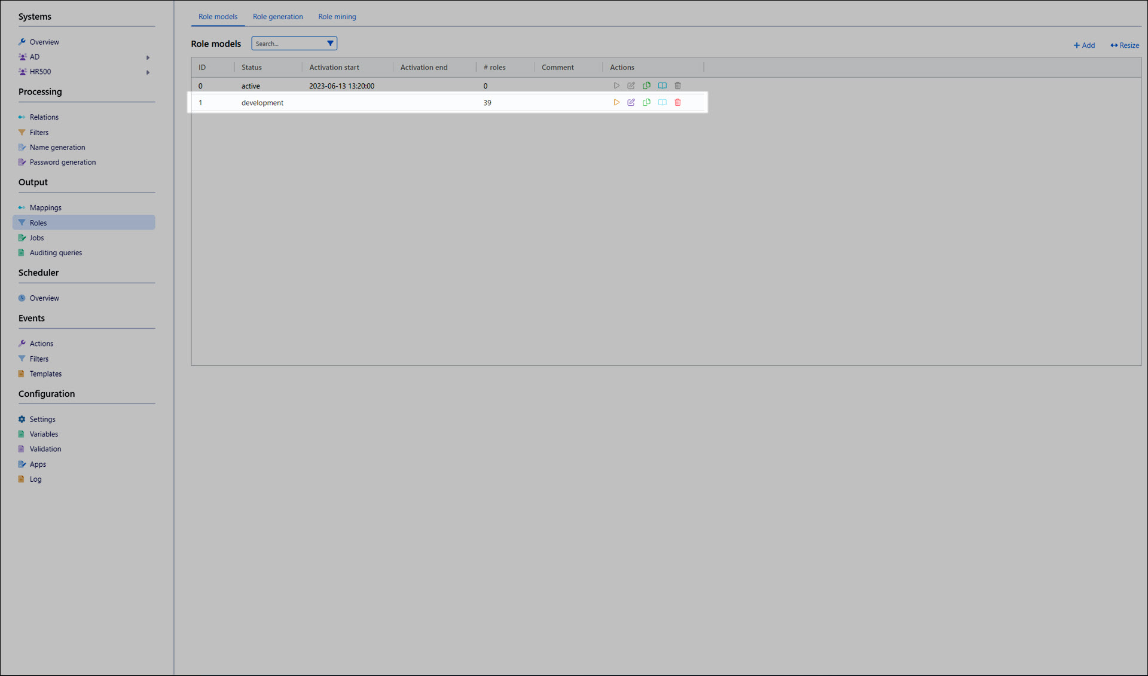The height and width of the screenshot is (676, 1148).
Task: Click book icon in development row
Action: click(662, 103)
